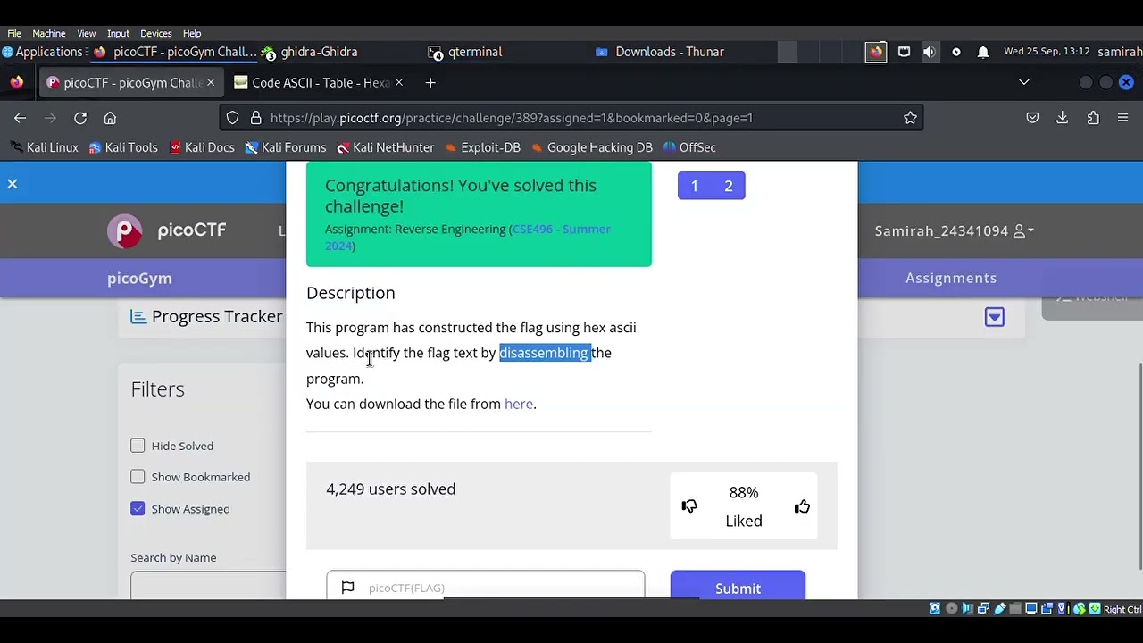Viewport: 1143px width, 643px height.
Task: Click the date and time clock in panel
Action: pos(1047,52)
